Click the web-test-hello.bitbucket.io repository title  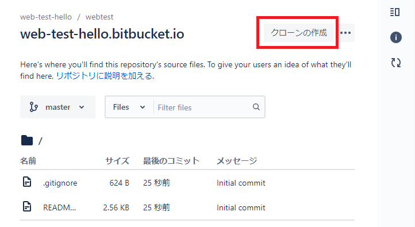[102, 34]
